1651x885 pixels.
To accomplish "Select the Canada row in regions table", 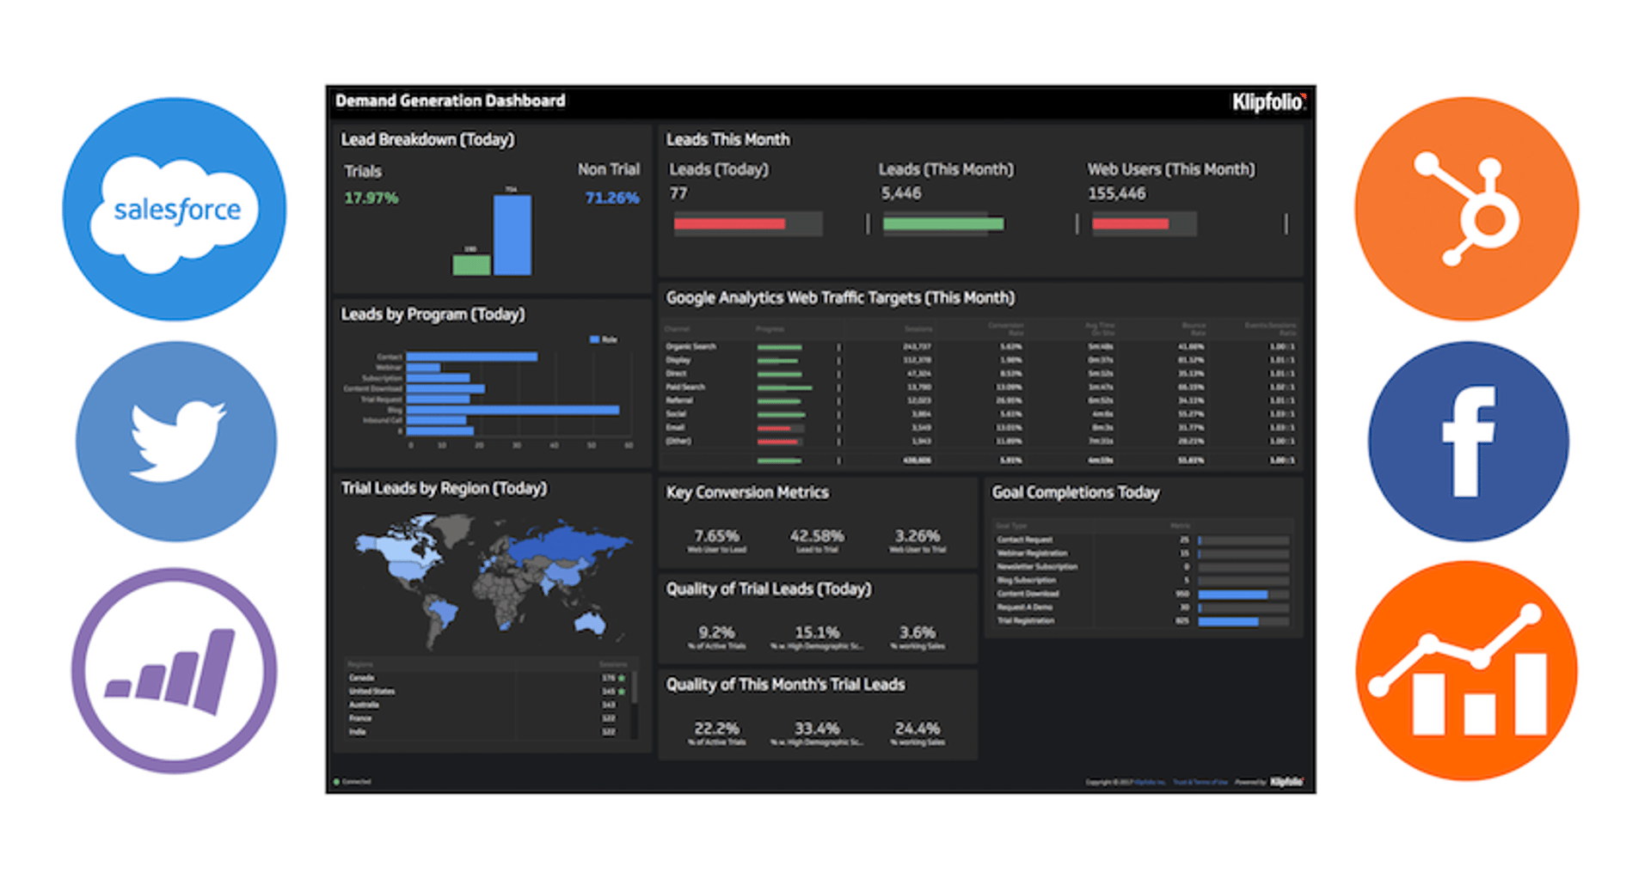I will tap(362, 678).
